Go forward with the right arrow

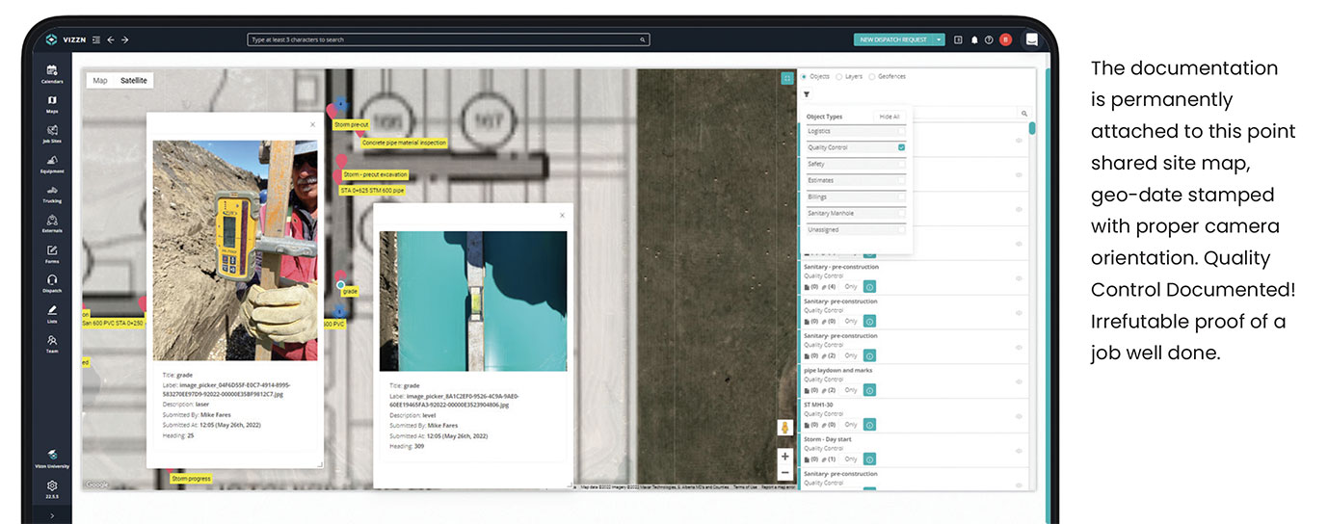(x=125, y=39)
